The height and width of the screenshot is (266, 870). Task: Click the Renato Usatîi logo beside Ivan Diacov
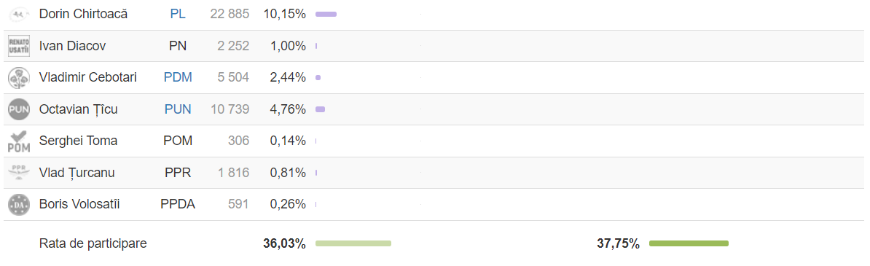click(19, 45)
